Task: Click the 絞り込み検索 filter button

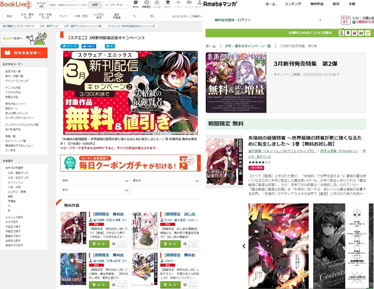Action: [41, 5]
